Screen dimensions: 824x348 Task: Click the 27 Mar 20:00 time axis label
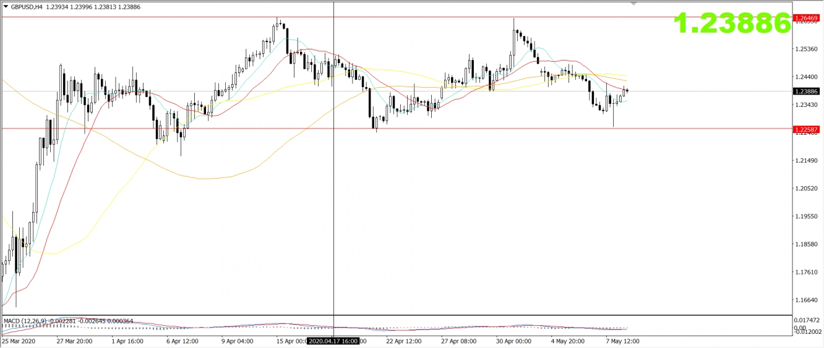tap(74, 341)
